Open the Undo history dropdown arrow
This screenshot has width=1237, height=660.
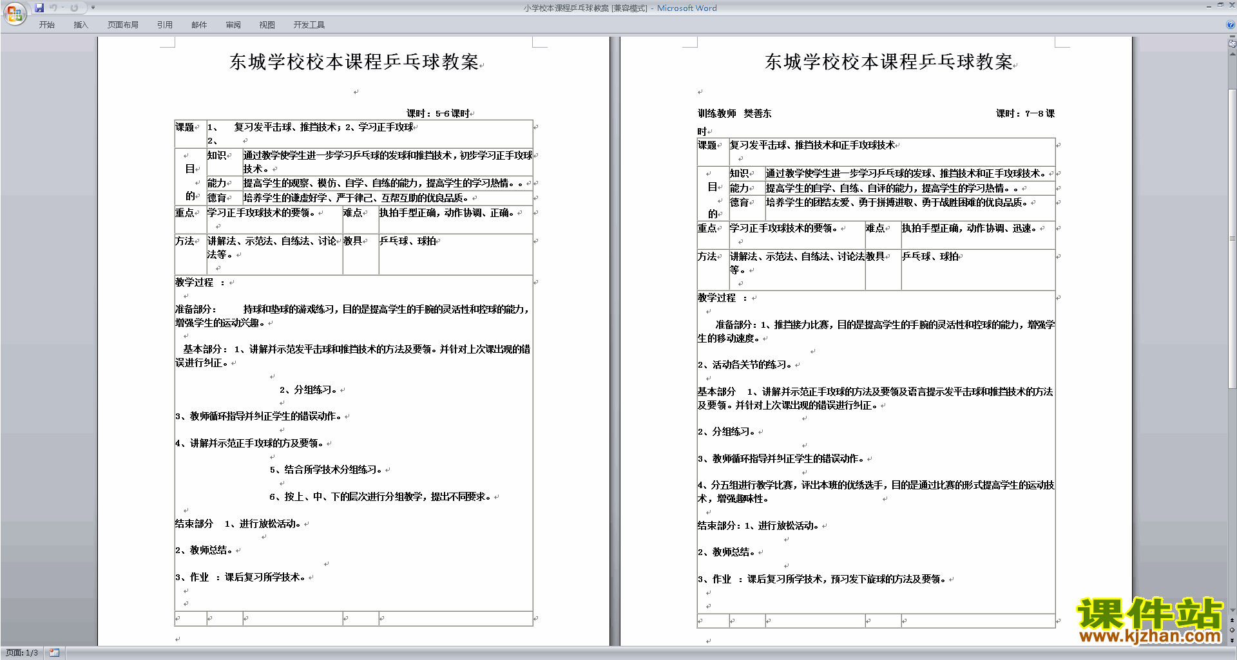[62, 8]
